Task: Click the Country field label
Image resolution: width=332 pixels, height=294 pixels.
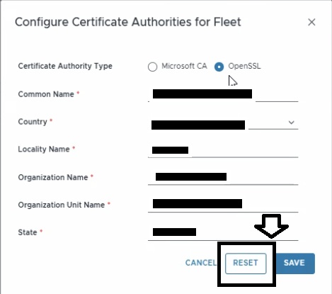Action: (x=33, y=122)
